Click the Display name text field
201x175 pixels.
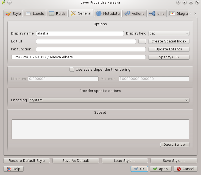[x=80, y=33]
